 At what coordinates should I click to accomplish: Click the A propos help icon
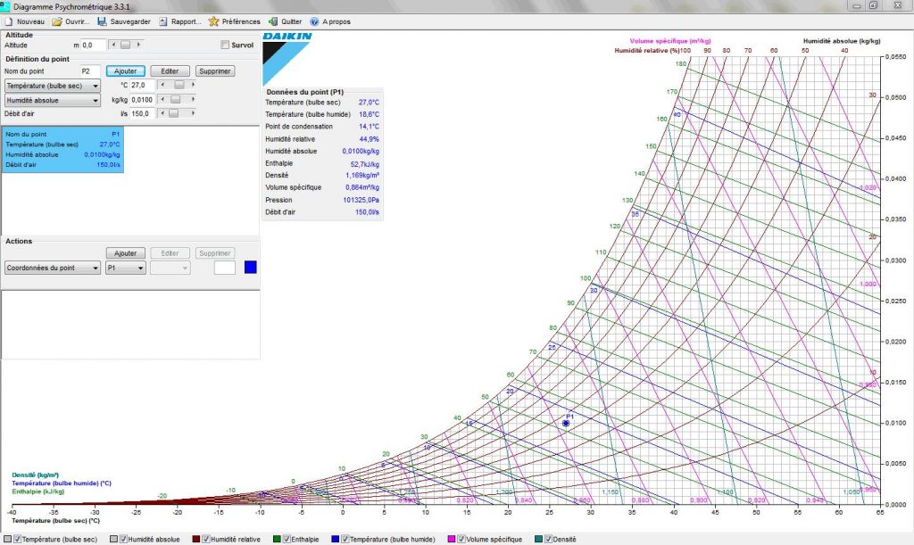315,21
